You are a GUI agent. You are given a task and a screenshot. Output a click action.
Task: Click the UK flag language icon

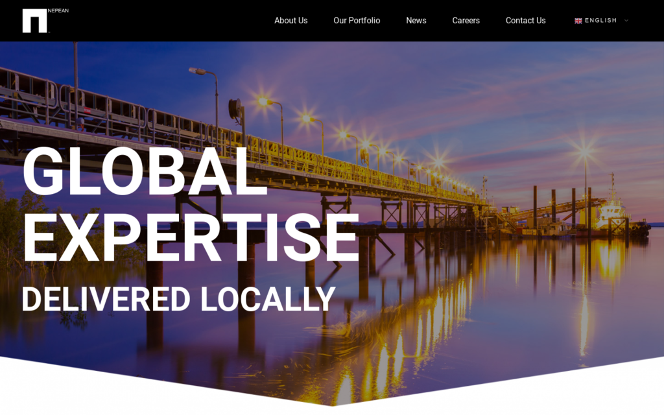pos(578,21)
